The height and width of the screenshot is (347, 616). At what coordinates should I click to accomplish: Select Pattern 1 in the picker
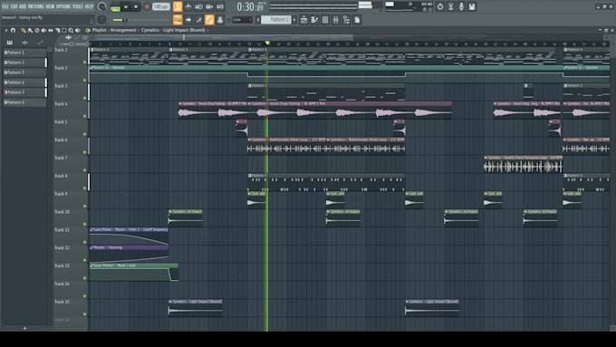(24, 53)
